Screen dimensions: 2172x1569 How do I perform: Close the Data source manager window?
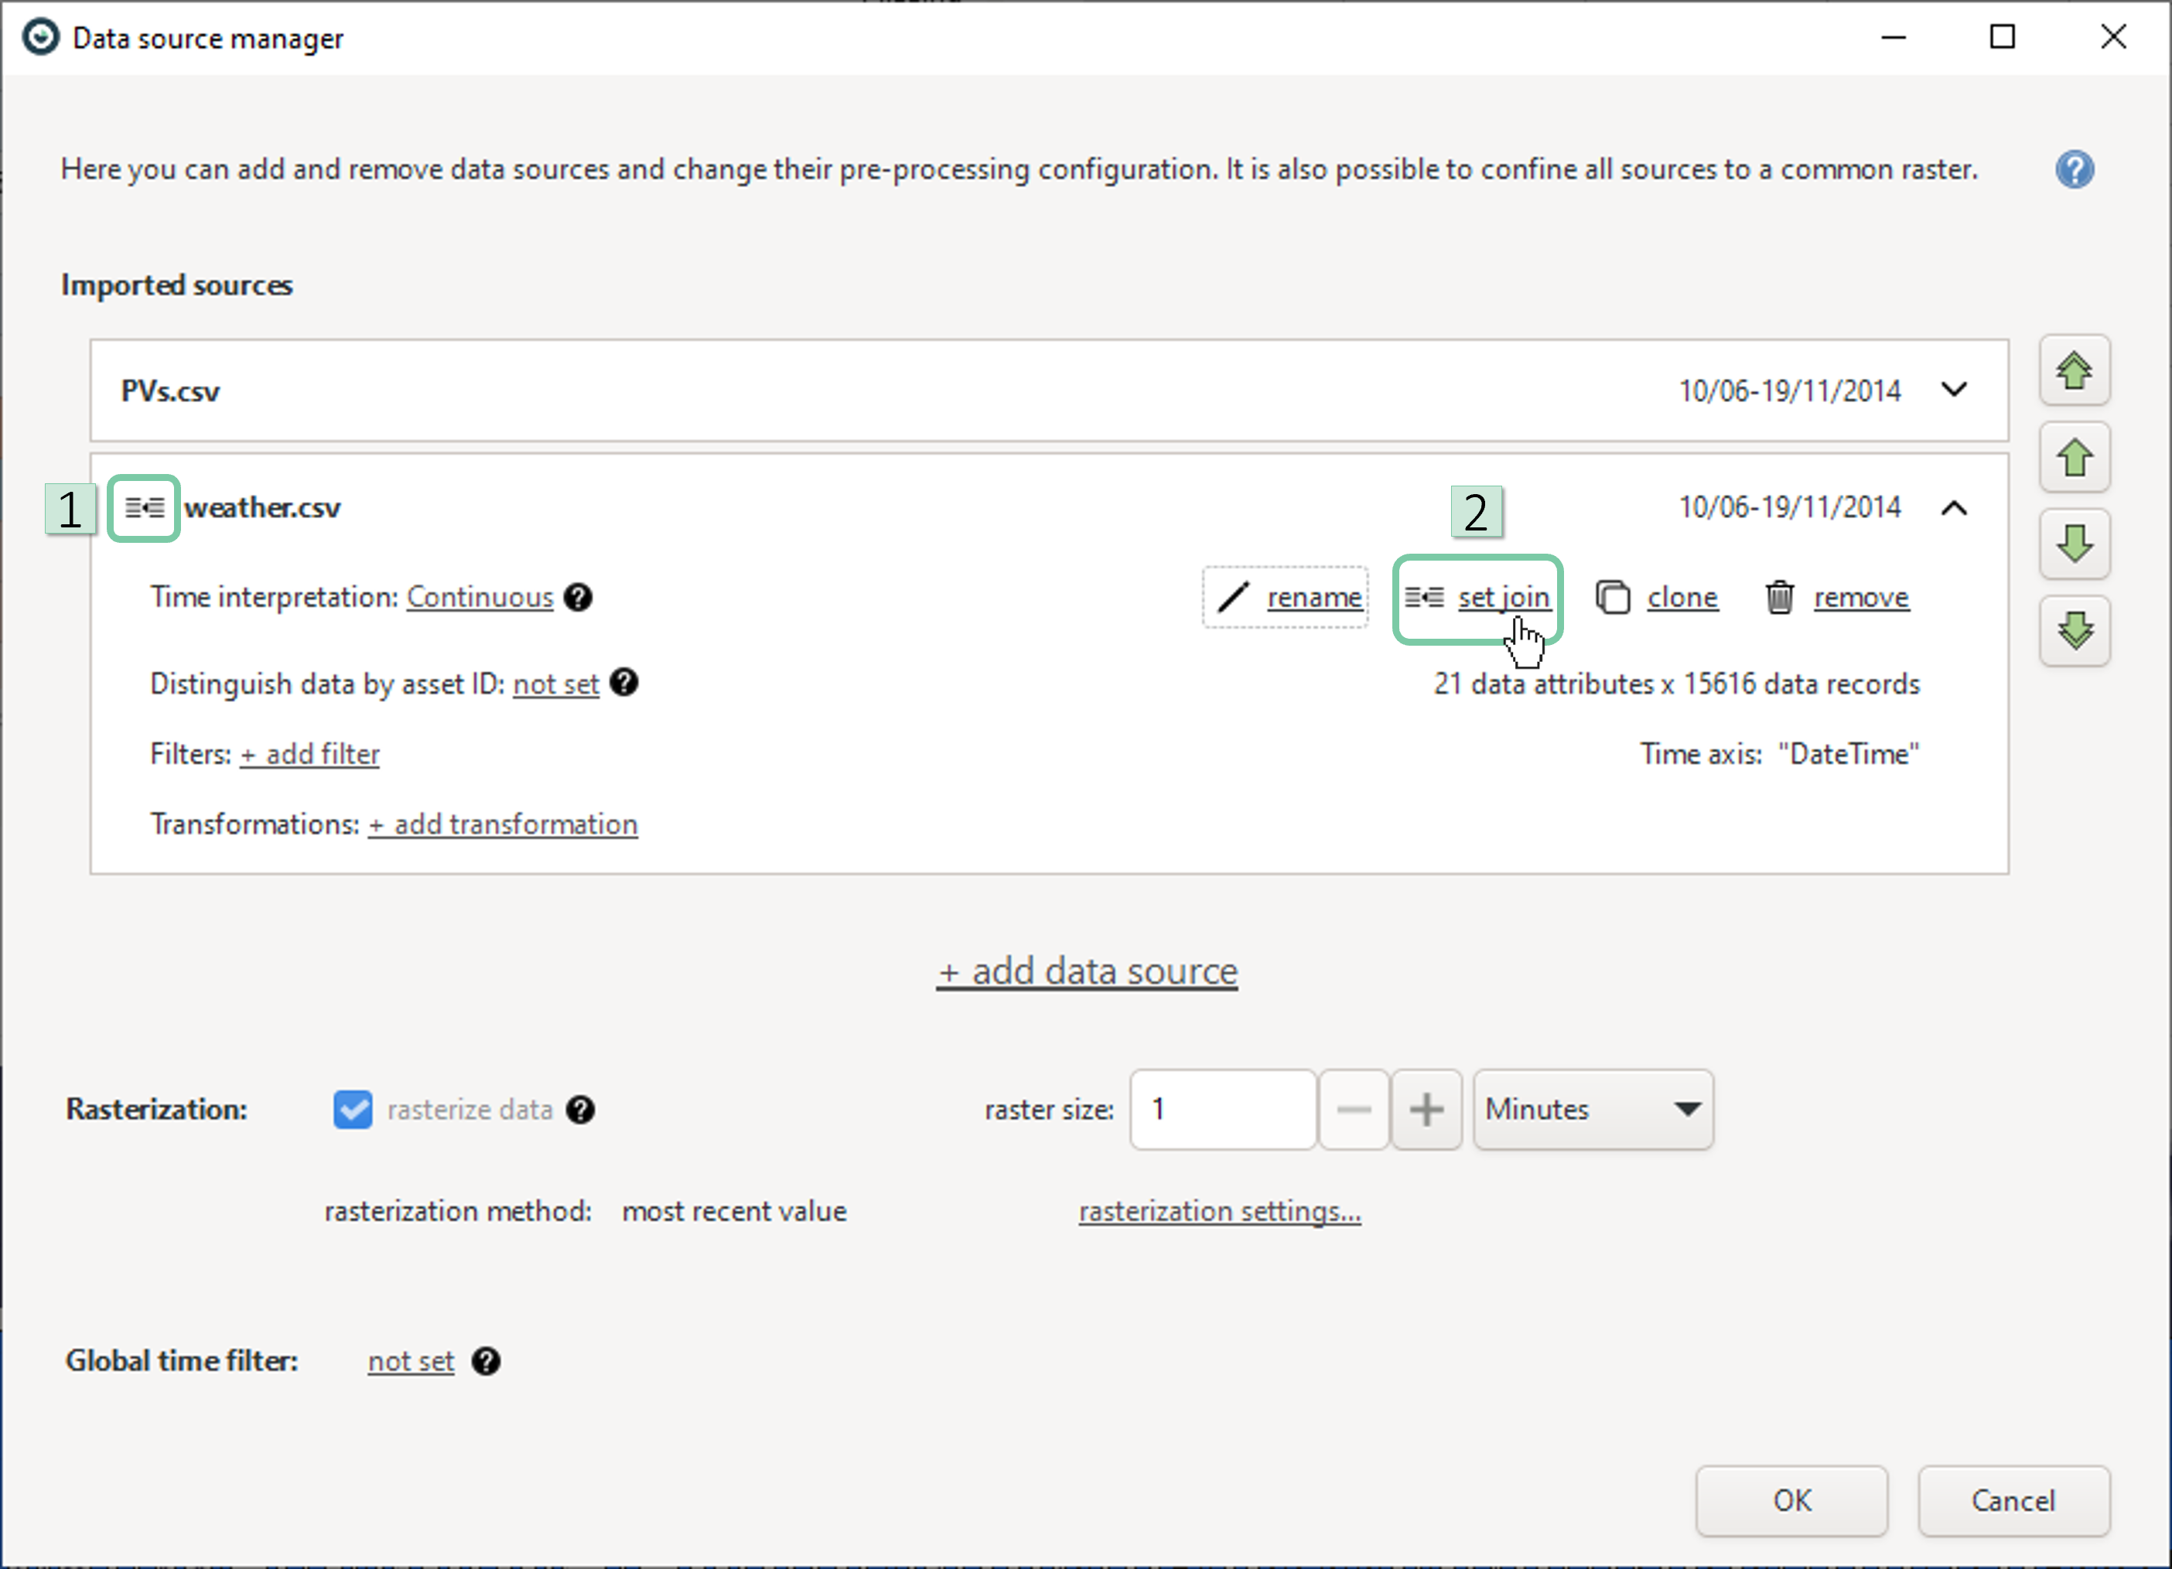tap(2112, 37)
